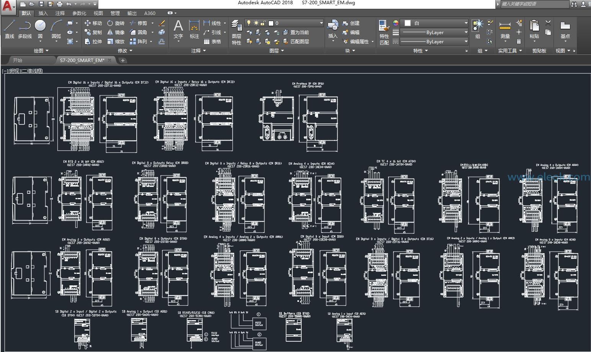Click the Table (表格) button
This screenshot has height=352, width=591.
[x=212, y=41]
